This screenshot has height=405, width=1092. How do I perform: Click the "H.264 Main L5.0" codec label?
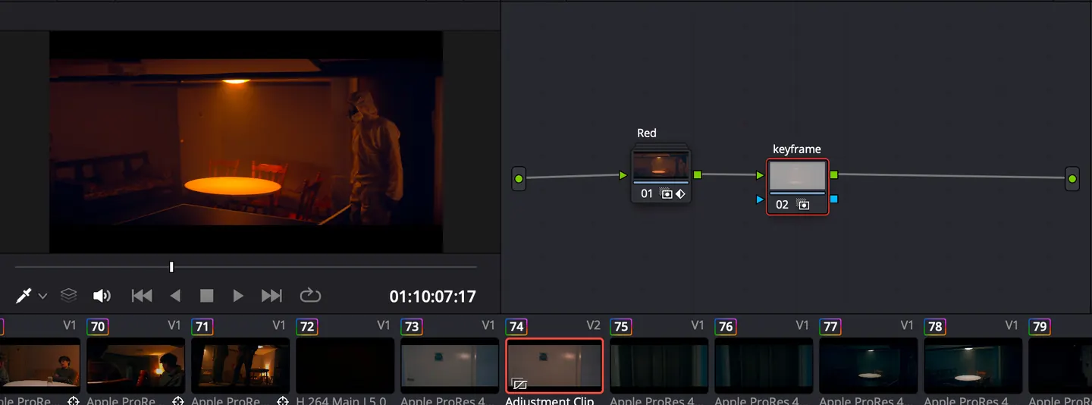340,400
